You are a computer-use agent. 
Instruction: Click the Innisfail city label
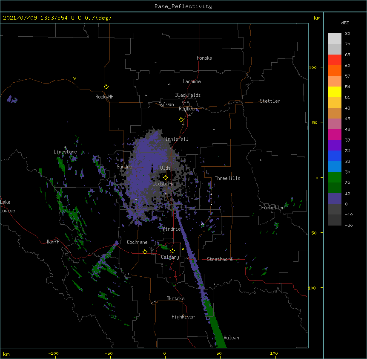[x=177, y=139]
